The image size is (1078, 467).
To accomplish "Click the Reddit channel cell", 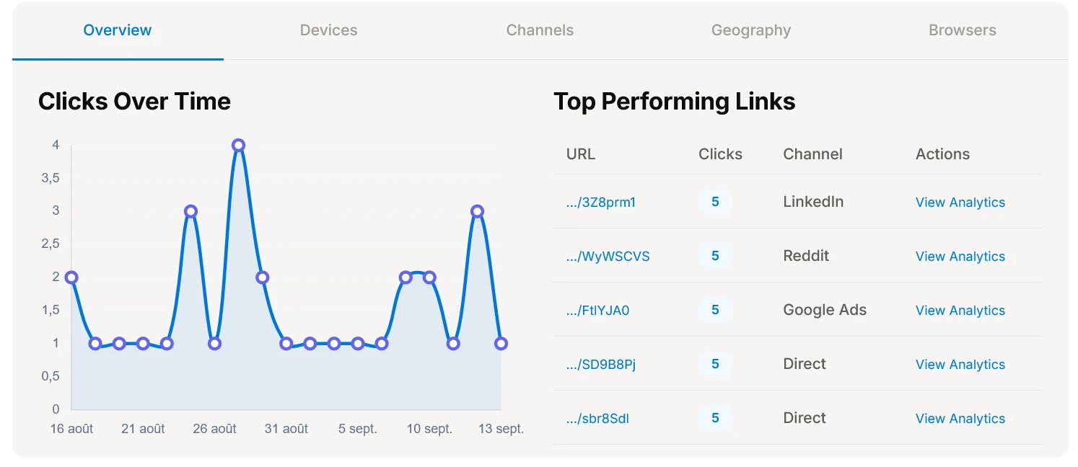I will 806,256.
